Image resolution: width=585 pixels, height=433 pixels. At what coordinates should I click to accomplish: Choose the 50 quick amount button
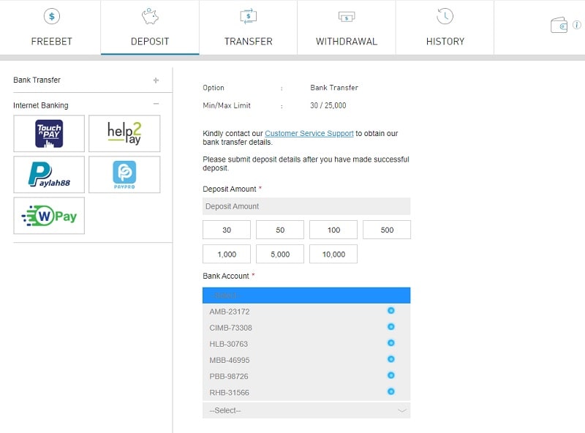pyautogui.click(x=280, y=230)
